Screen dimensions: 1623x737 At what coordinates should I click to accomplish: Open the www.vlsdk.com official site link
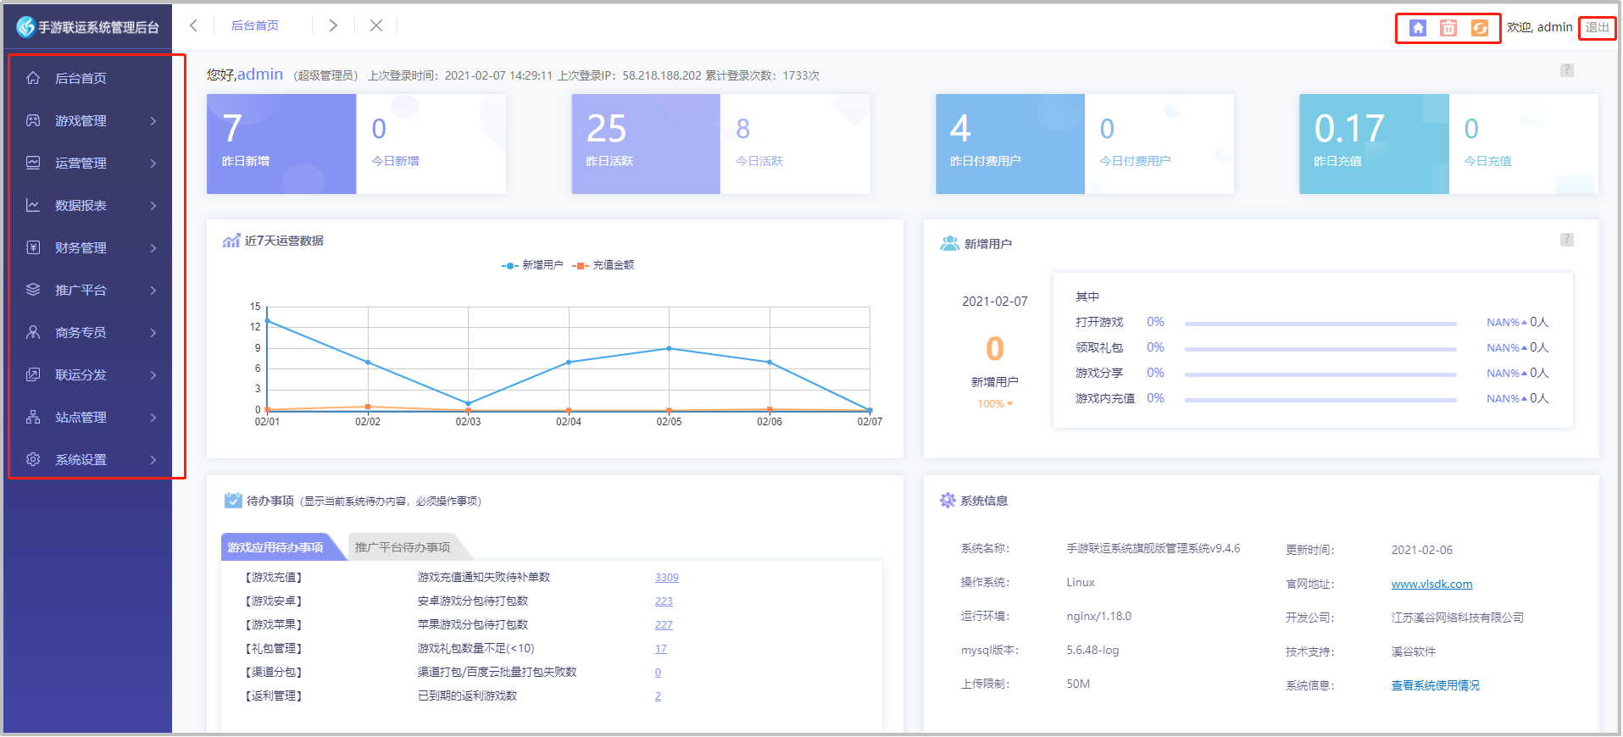(x=1432, y=584)
